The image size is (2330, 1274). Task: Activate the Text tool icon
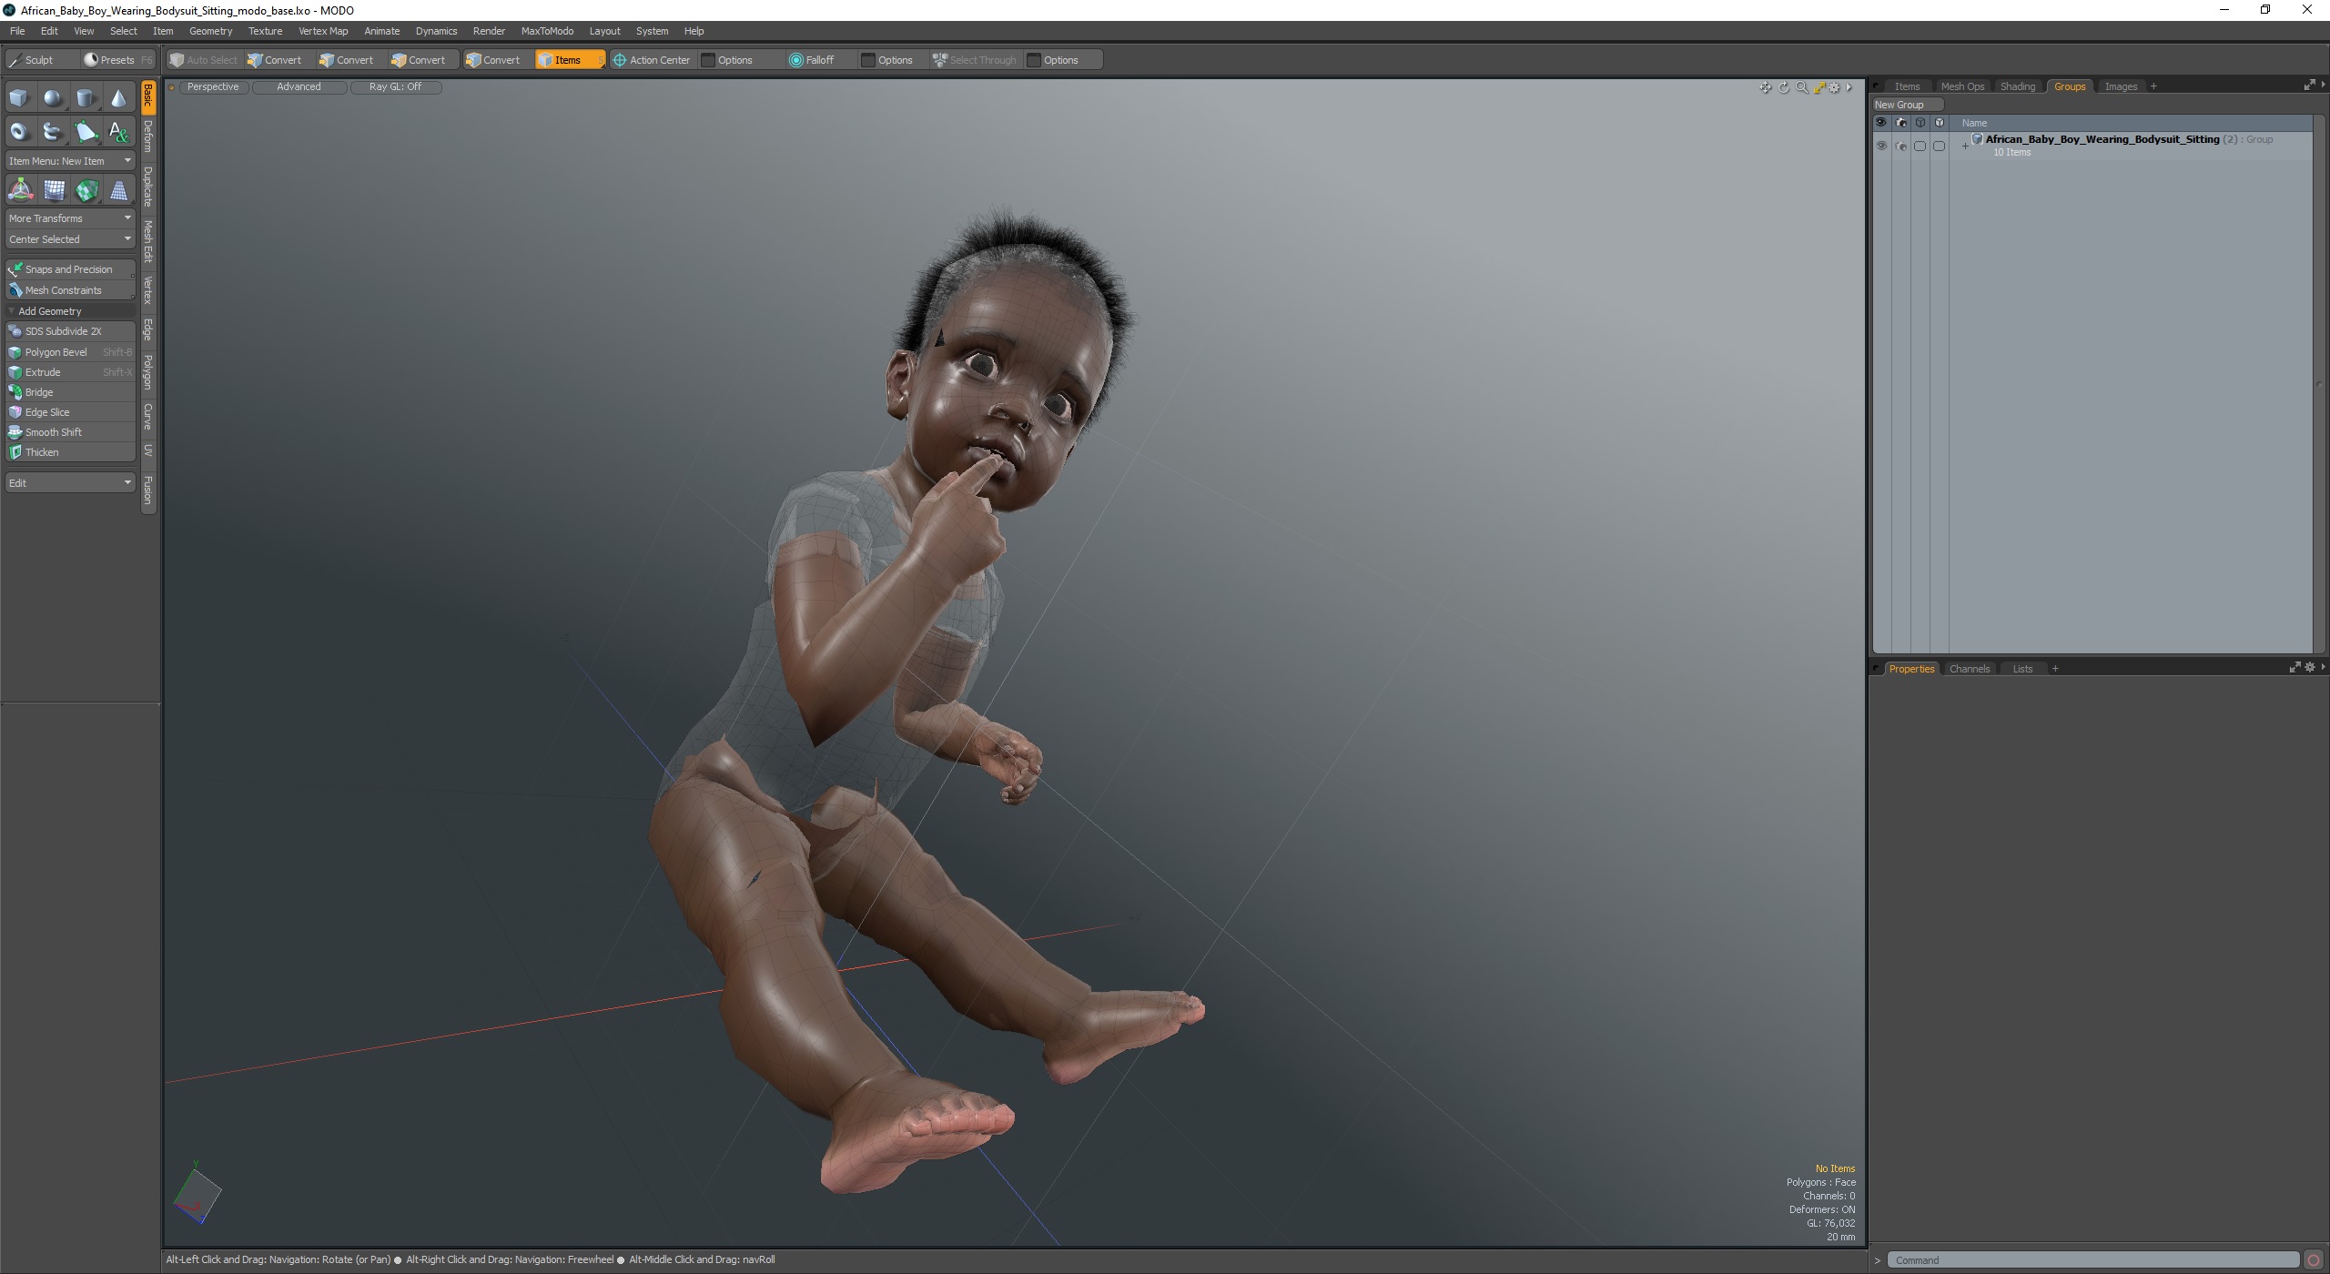pos(118,132)
